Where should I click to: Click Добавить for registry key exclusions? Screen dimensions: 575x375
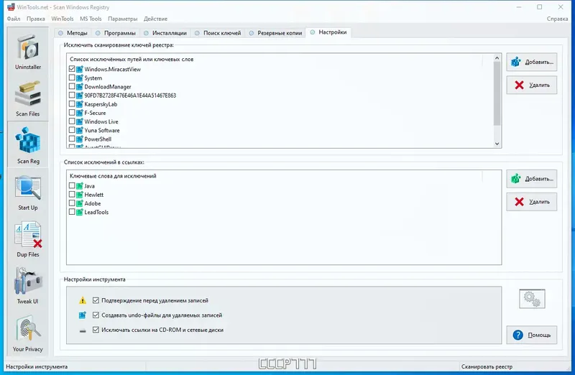pos(532,62)
